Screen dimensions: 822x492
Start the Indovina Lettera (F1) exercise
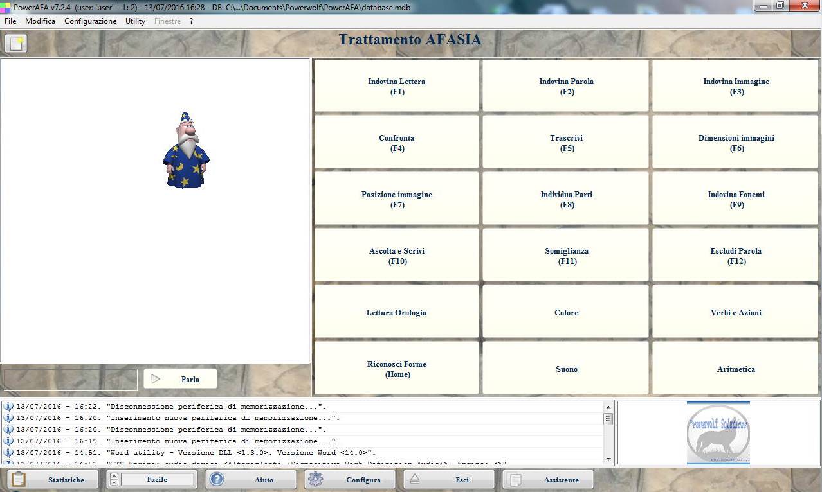[396, 86]
